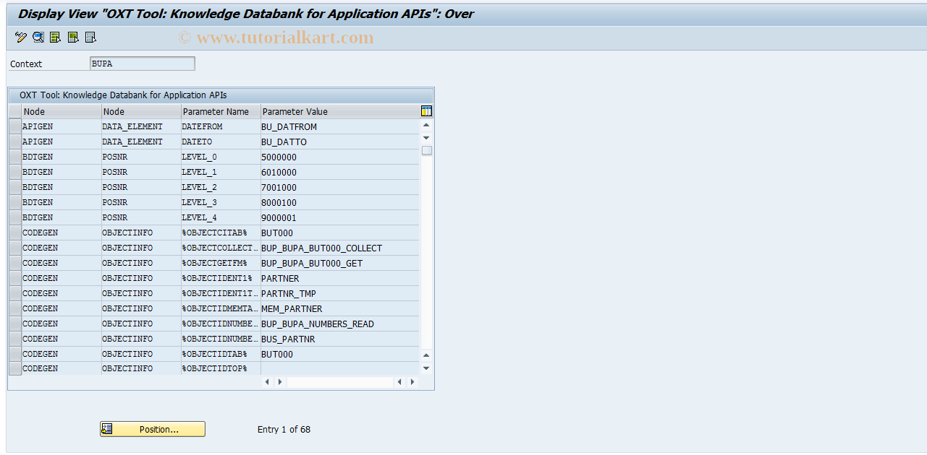Toggle Display/Change mode pencil icon
The width and height of the screenshot is (927, 455).
pos(20,37)
